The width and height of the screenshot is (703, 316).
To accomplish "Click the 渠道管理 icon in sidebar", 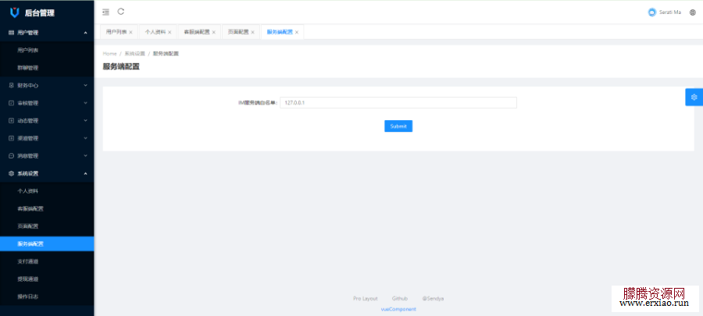I will [x=12, y=138].
